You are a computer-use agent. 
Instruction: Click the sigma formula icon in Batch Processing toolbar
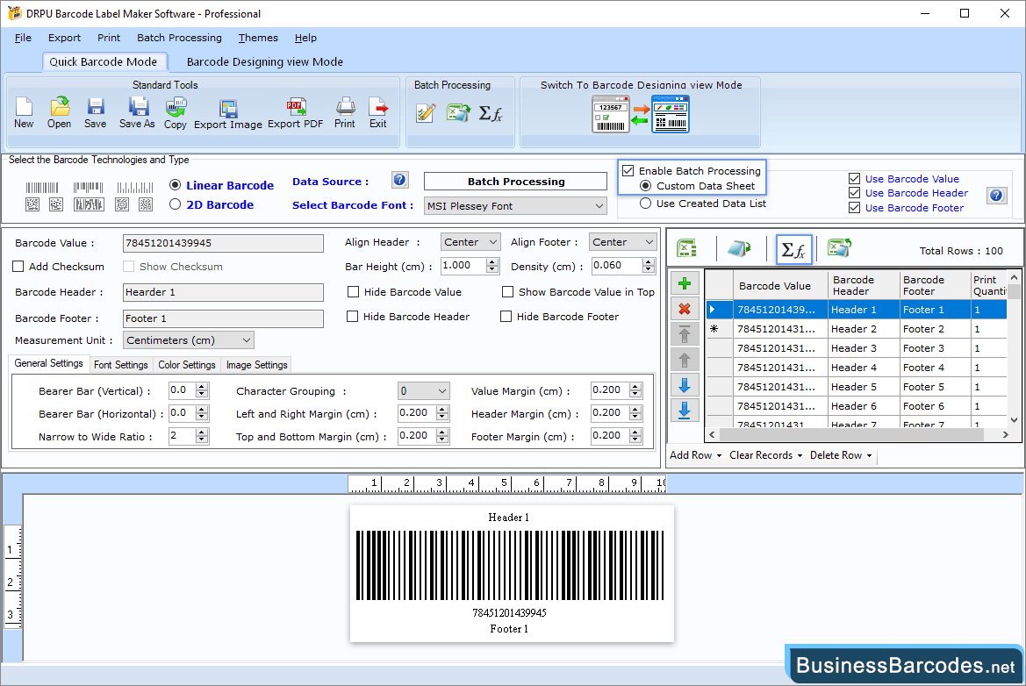pyautogui.click(x=491, y=113)
